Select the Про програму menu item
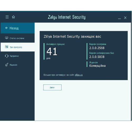This screenshot has width=132, height=132. (17, 47)
